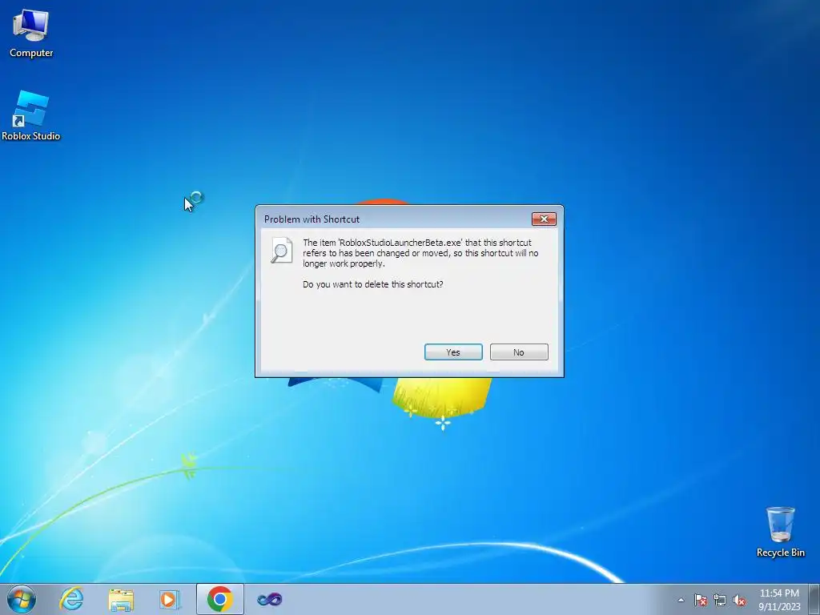Launch Windows Media Player from the taskbar
Screen dimensions: 820x615
(x=170, y=599)
